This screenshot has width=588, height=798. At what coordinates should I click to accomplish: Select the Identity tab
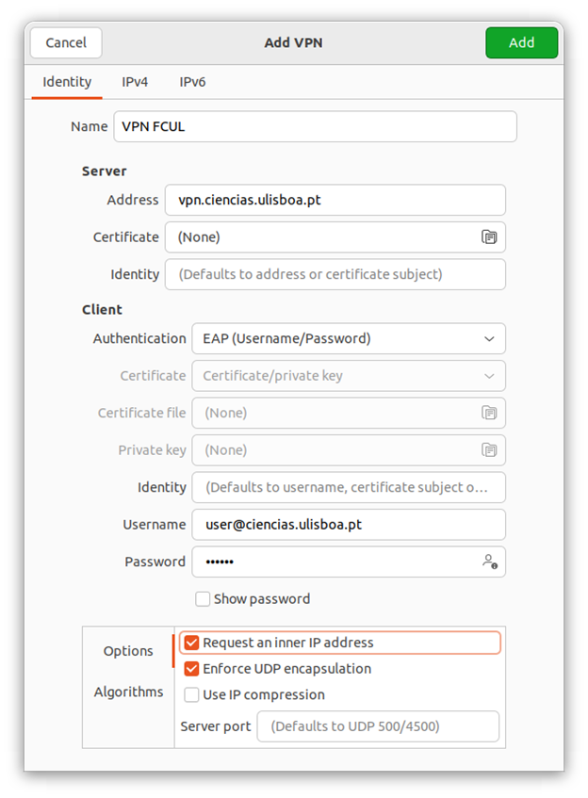(67, 82)
